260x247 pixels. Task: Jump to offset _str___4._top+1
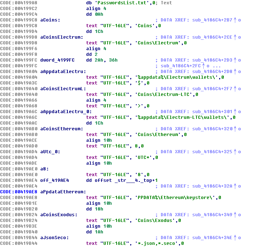tap(126, 180)
